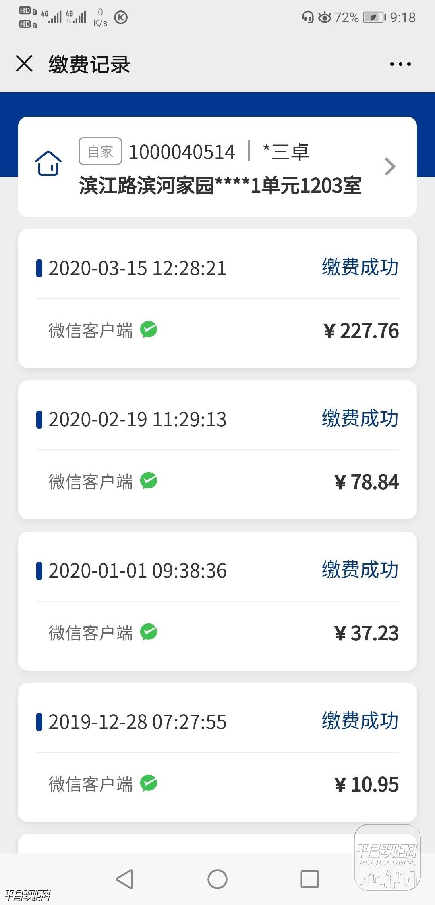The image size is (435, 905).
Task: Open account number 1000040514
Action: click(x=182, y=152)
